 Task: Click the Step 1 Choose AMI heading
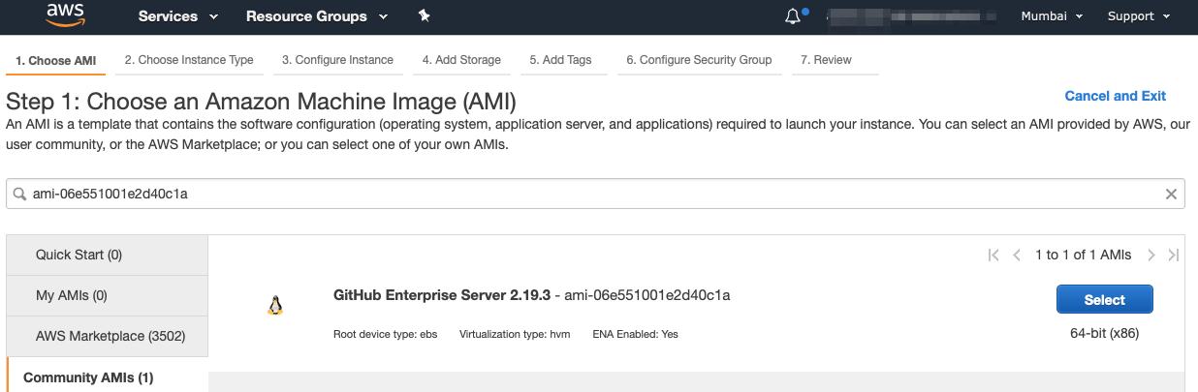pos(262,101)
